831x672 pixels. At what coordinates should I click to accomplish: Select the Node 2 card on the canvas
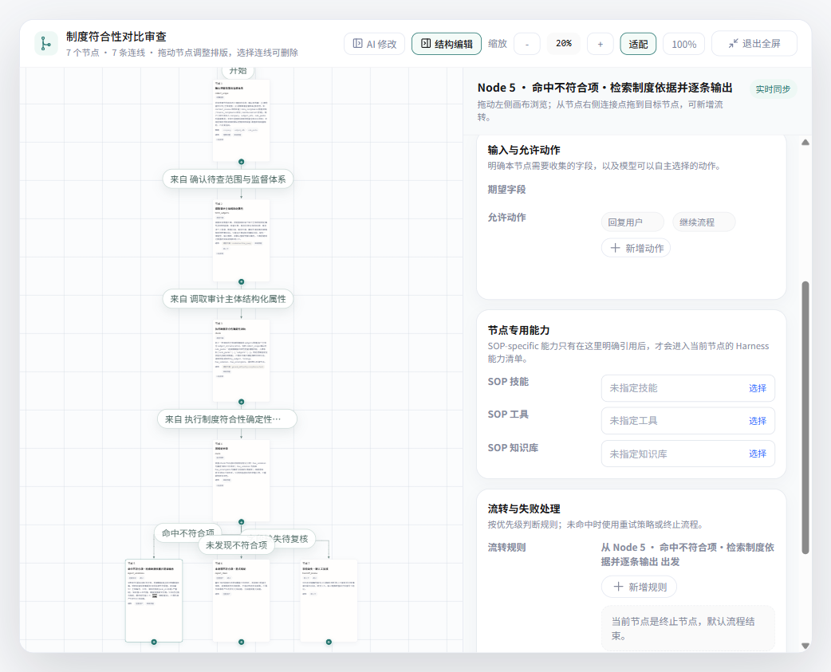pos(241,241)
